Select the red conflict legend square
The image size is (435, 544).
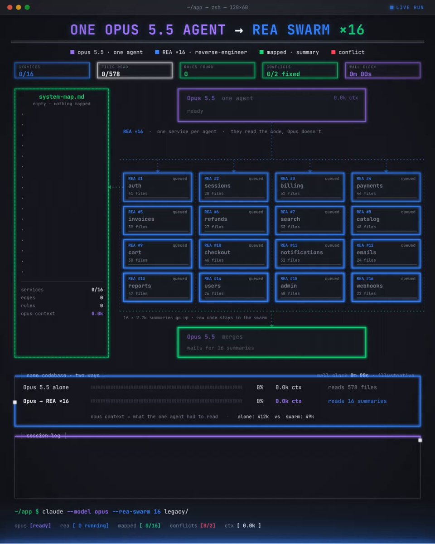[x=333, y=52]
